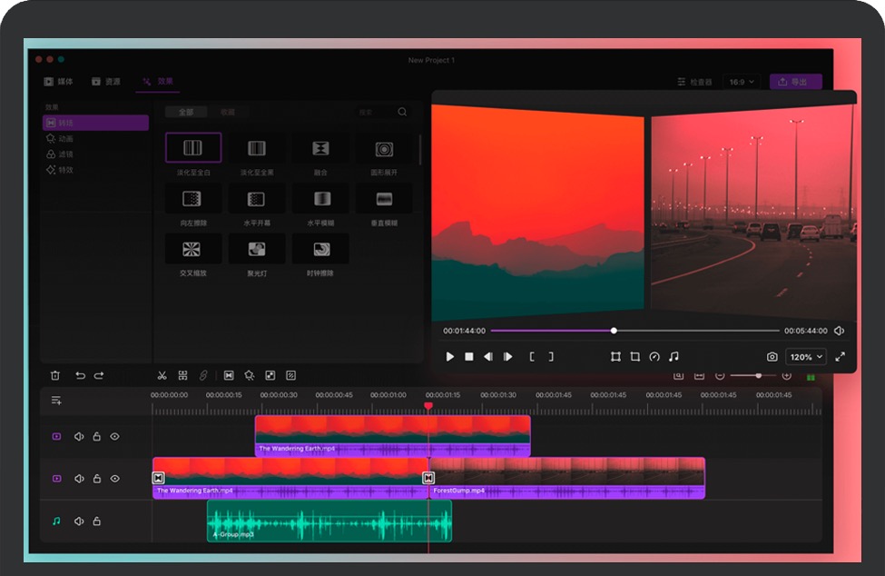
Task: Click the undo arrow in timeline toolbar
Action: 80,375
